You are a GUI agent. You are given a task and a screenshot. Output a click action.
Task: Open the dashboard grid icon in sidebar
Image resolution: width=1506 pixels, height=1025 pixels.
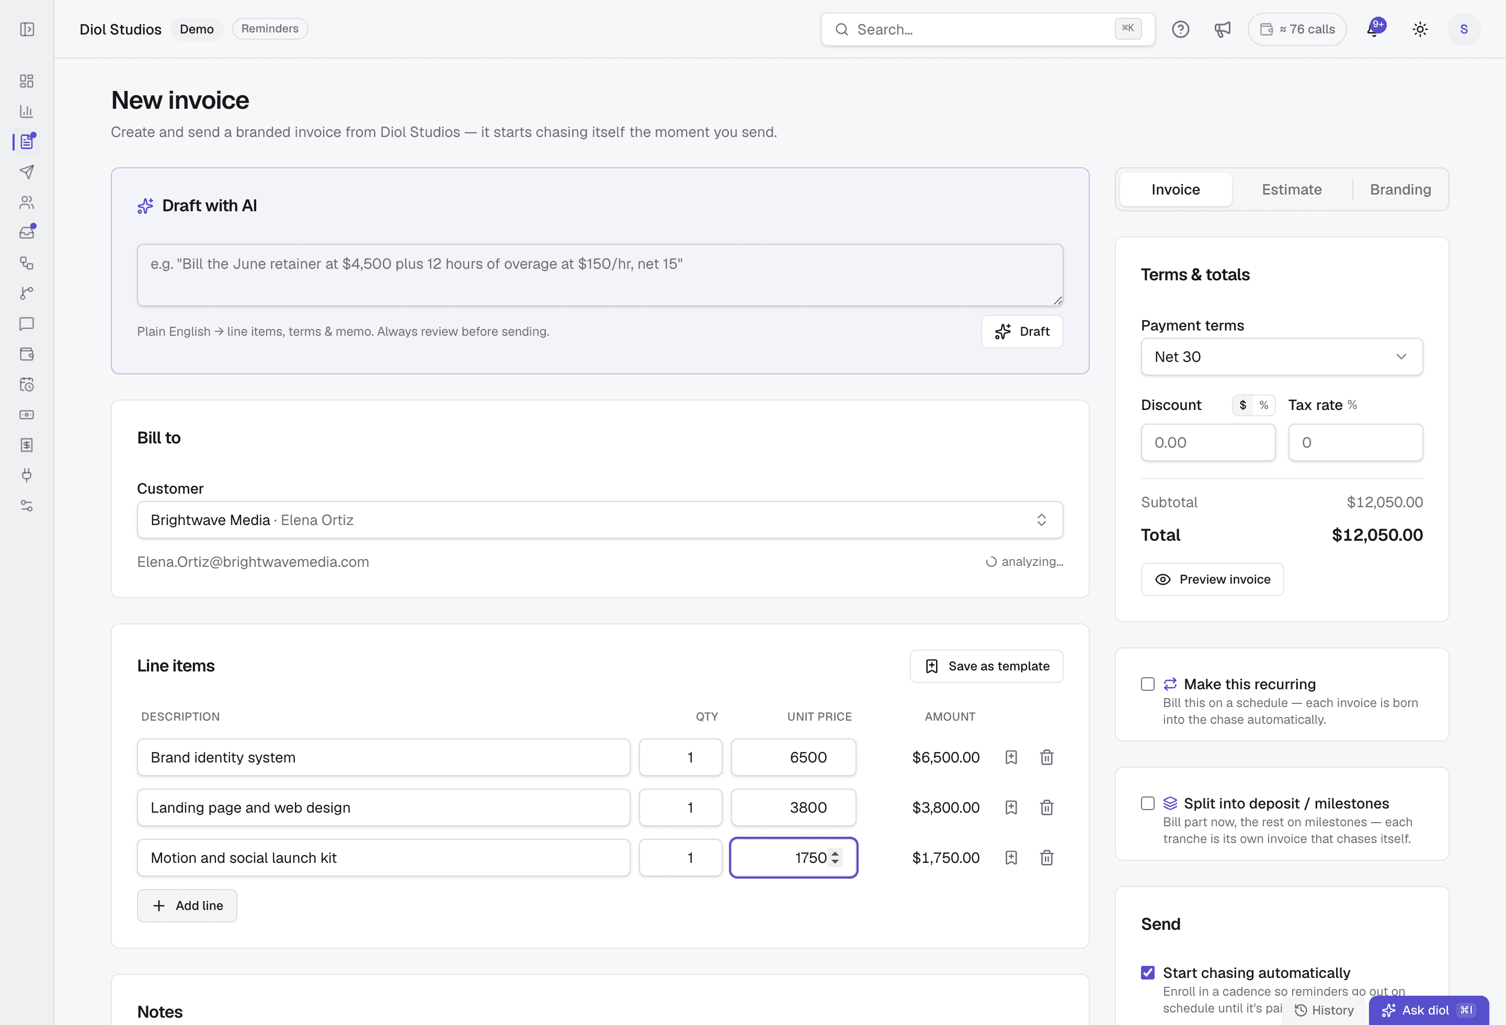tap(27, 81)
